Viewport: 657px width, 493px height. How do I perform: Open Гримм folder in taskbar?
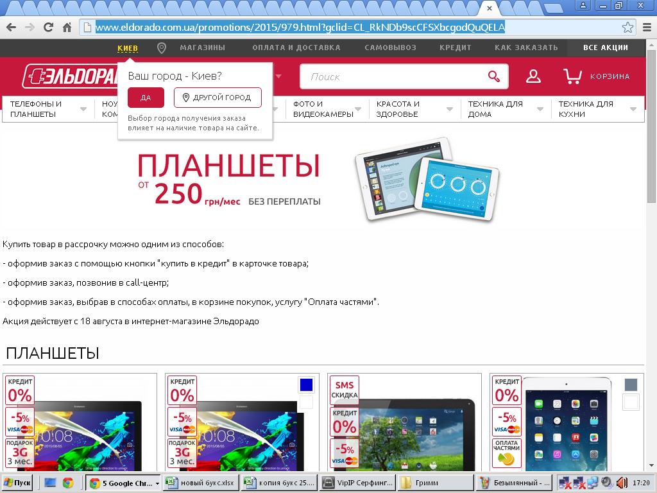click(435, 483)
